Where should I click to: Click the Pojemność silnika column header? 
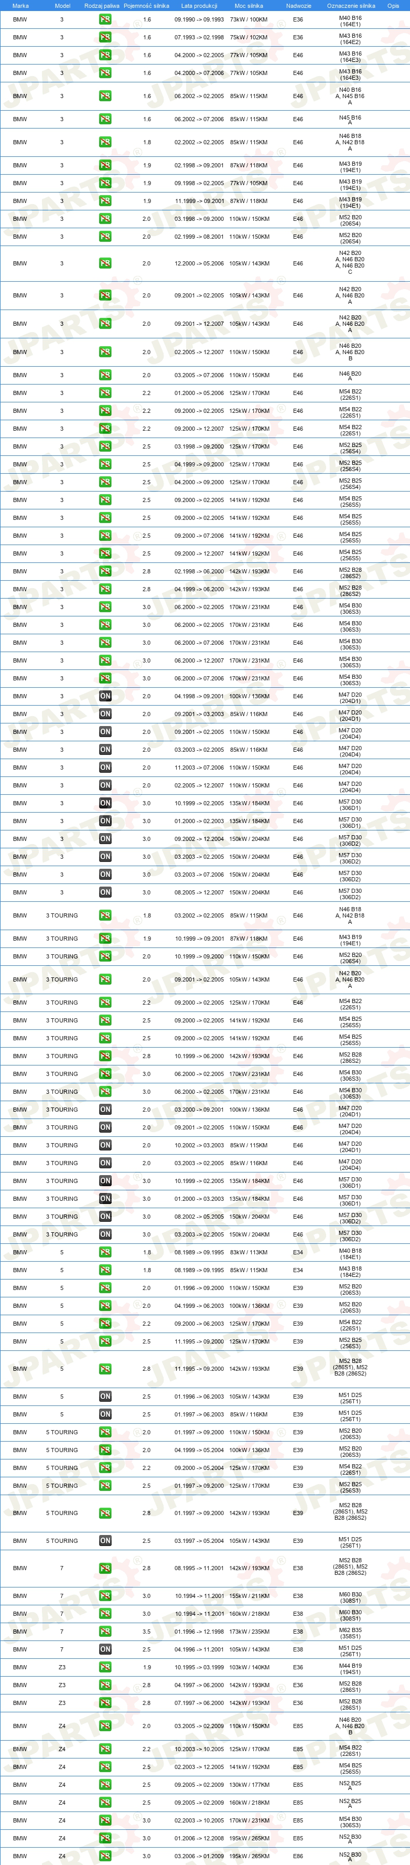point(147,6)
